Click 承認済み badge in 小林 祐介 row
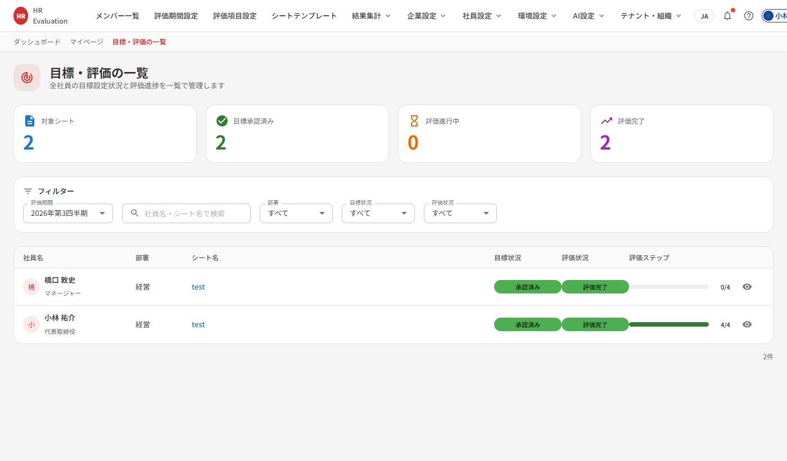This screenshot has width=787, height=461. click(x=528, y=324)
